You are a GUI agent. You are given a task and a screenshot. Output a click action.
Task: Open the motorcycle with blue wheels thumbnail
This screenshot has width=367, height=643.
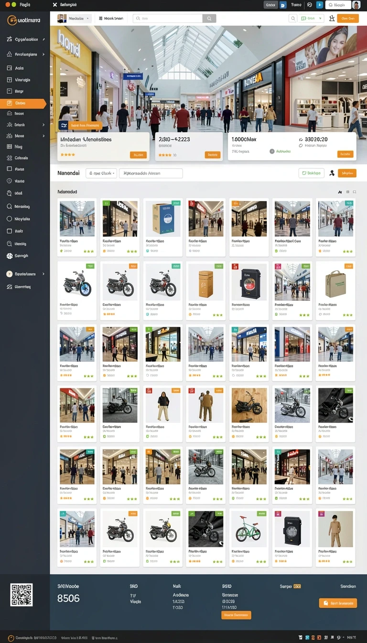pyautogui.click(x=77, y=281)
